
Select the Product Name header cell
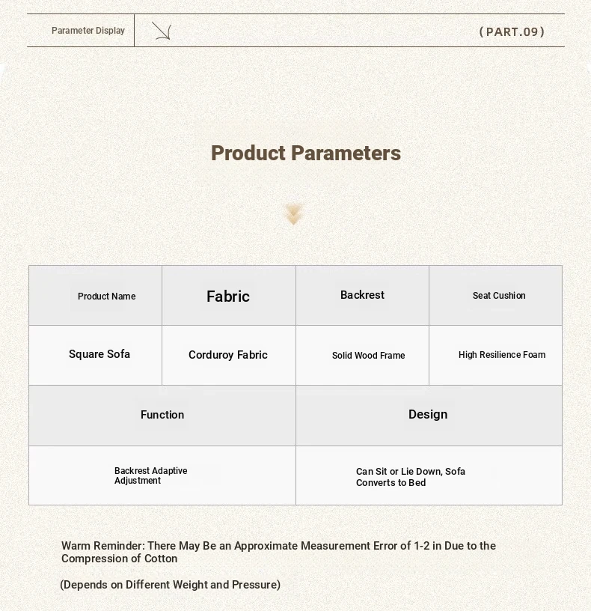click(x=96, y=295)
